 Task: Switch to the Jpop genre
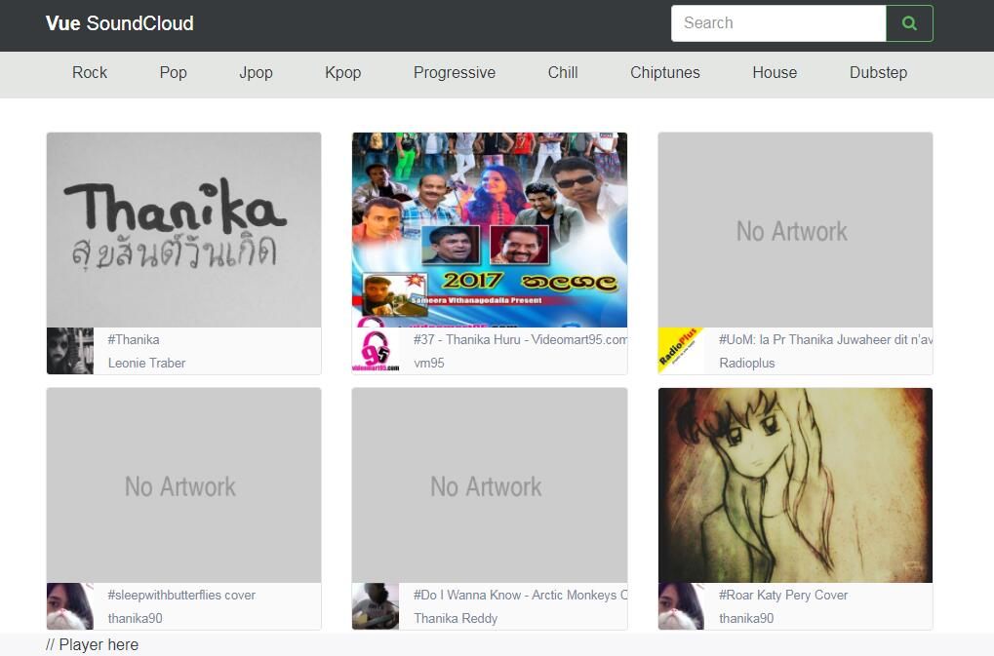point(256,73)
